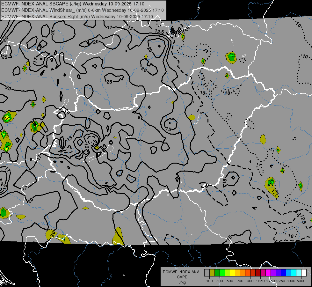Image resolution: width=312 pixels, height=287 pixels.
Task: Click the Bunkers Right (m/s) header line
Action: [77, 17]
